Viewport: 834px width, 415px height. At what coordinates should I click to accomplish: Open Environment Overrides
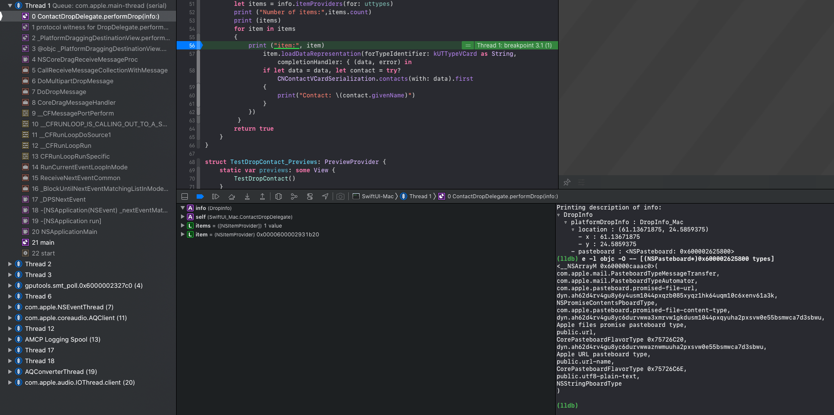tap(310, 196)
